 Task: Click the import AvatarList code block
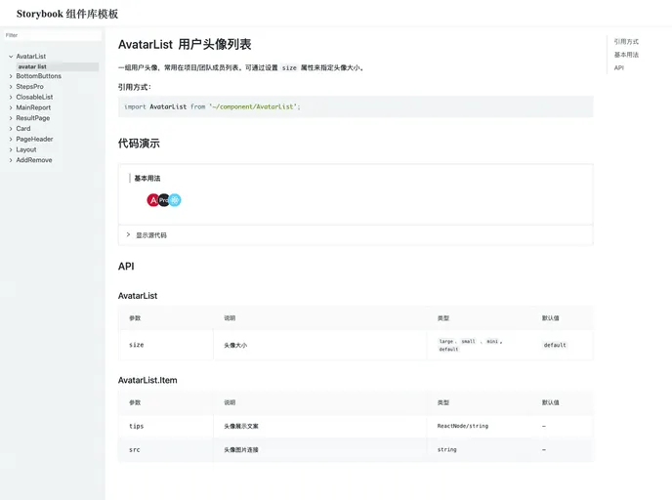(356, 106)
